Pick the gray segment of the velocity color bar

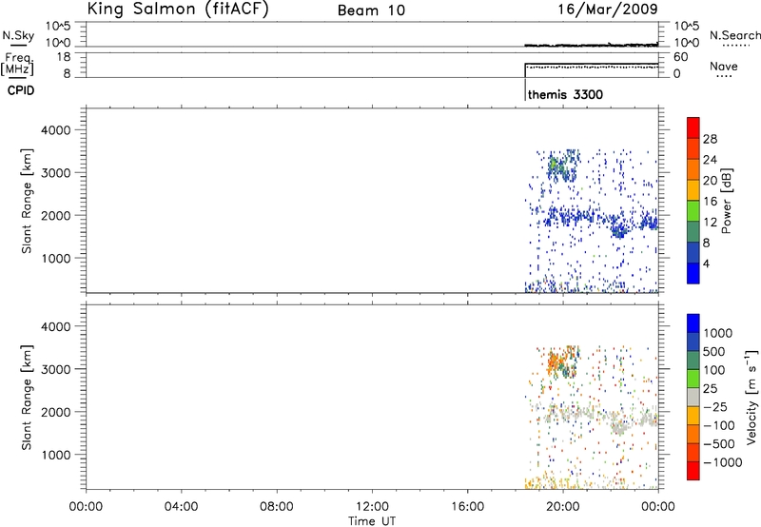tap(693, 398)
